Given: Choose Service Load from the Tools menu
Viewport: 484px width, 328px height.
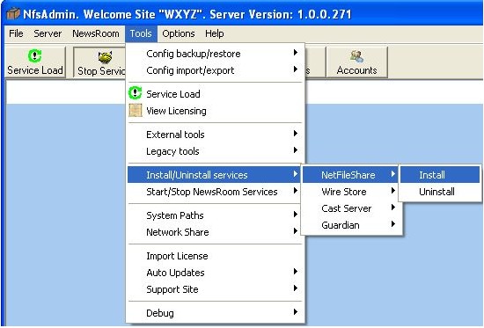Looking at the screenshot, I should click(214, 94).
